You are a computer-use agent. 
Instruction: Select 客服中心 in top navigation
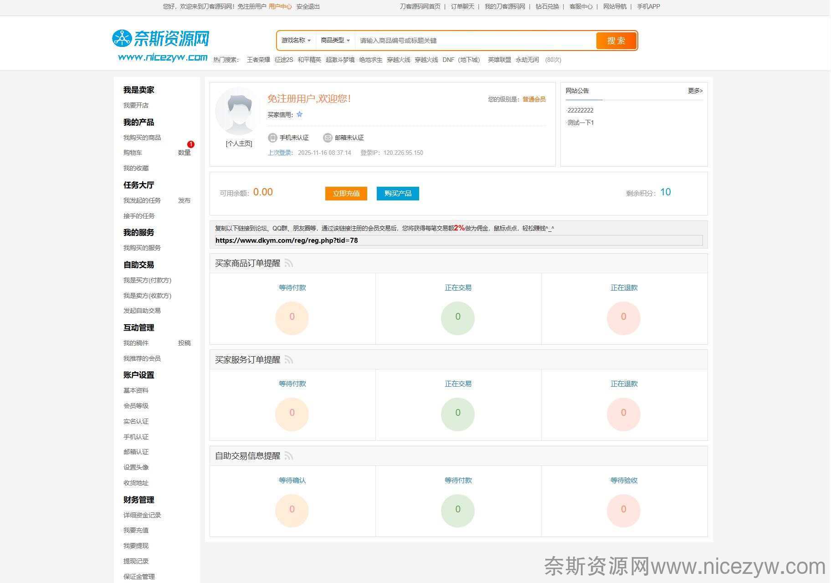(581, 6)
